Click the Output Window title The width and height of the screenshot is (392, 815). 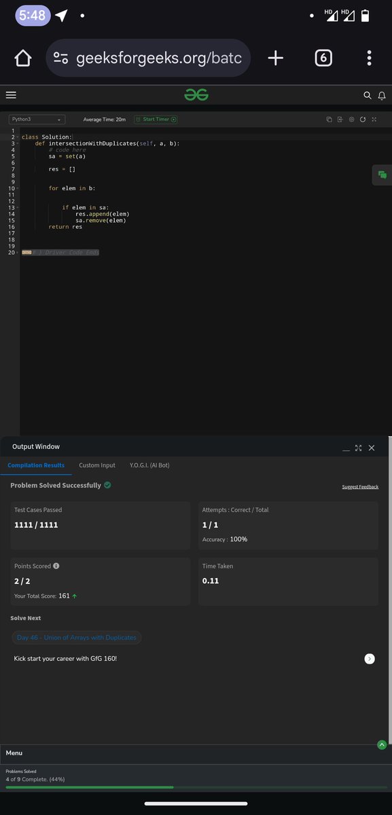click(36, 446)
